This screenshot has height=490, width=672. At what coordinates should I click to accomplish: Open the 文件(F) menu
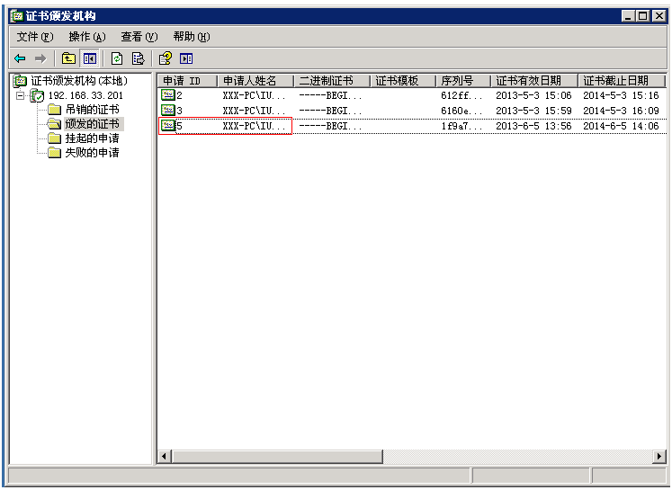coord(35,37)
